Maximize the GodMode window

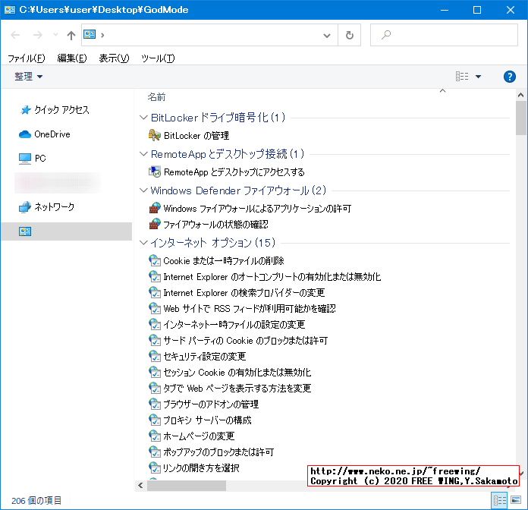tap(477, 10)
